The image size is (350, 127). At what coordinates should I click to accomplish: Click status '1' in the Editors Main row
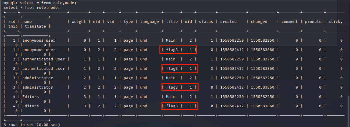(x=212, y=97)
